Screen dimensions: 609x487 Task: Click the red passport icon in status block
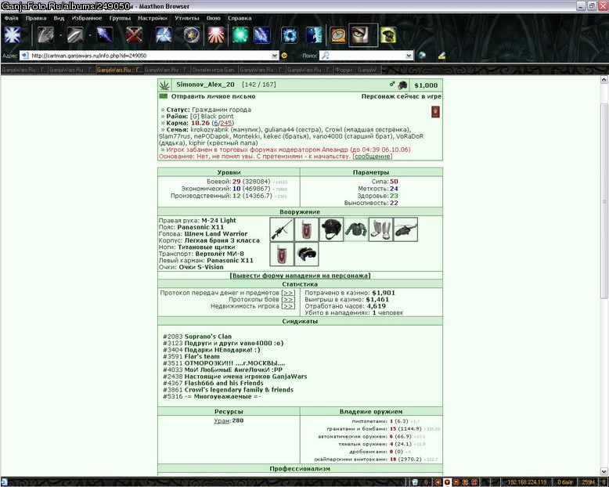435,112
